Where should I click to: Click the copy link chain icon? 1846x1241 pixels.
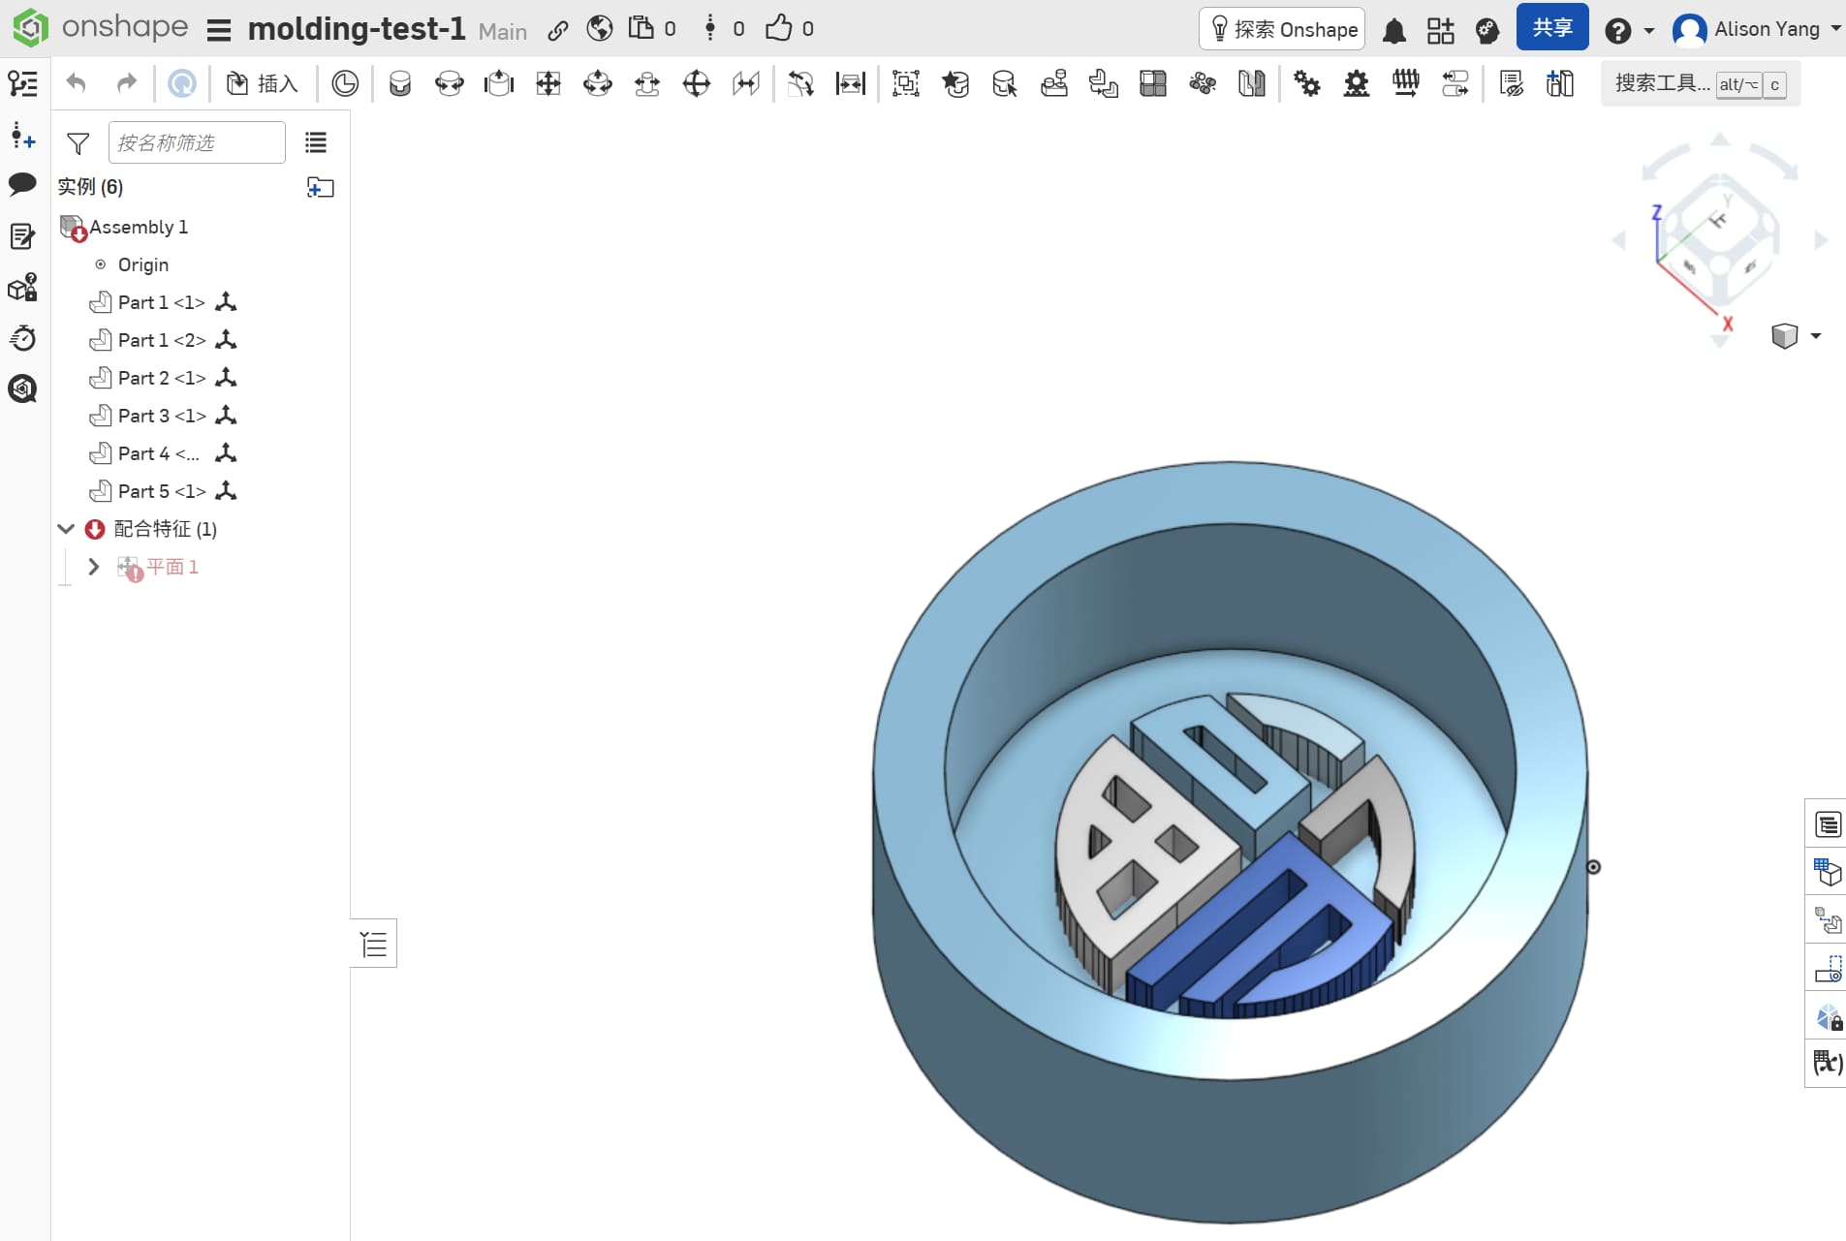click(557, 30)
